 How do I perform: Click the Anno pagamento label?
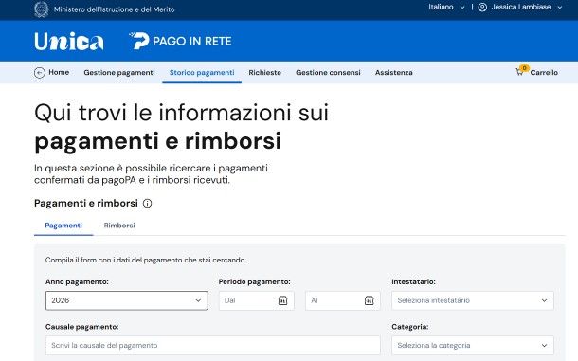(77, 281)
